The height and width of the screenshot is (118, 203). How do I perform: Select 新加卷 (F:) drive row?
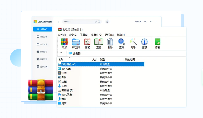pos(101,90)
